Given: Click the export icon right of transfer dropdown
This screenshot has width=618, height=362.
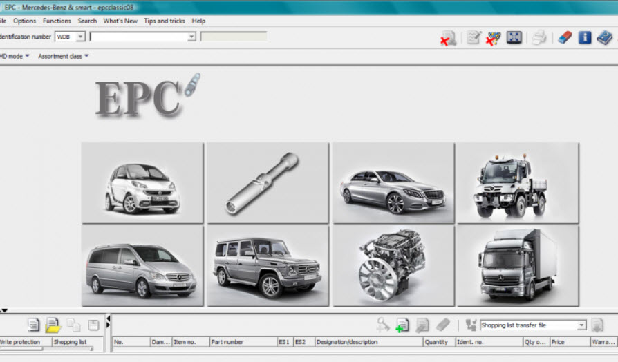Looking at the screenshot, I should pos(597,325).
